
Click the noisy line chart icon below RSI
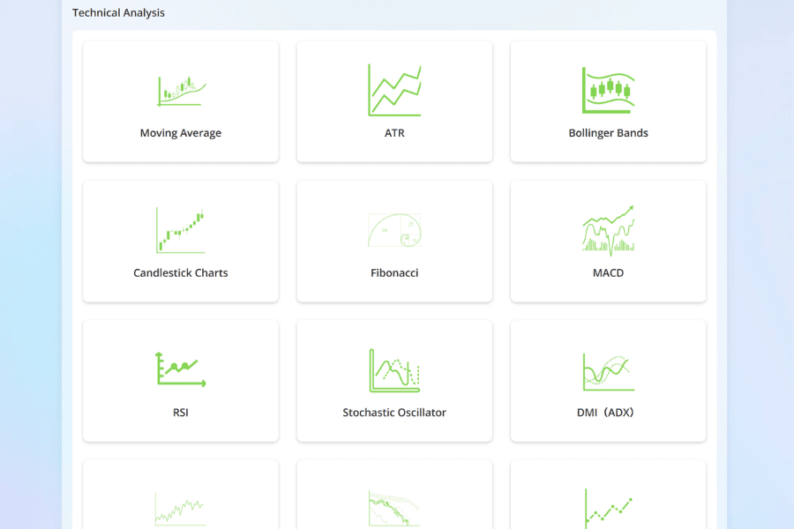[180, 510]
